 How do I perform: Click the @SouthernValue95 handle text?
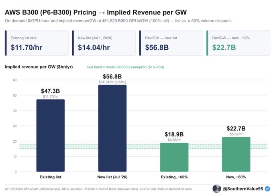coord(243,189)
